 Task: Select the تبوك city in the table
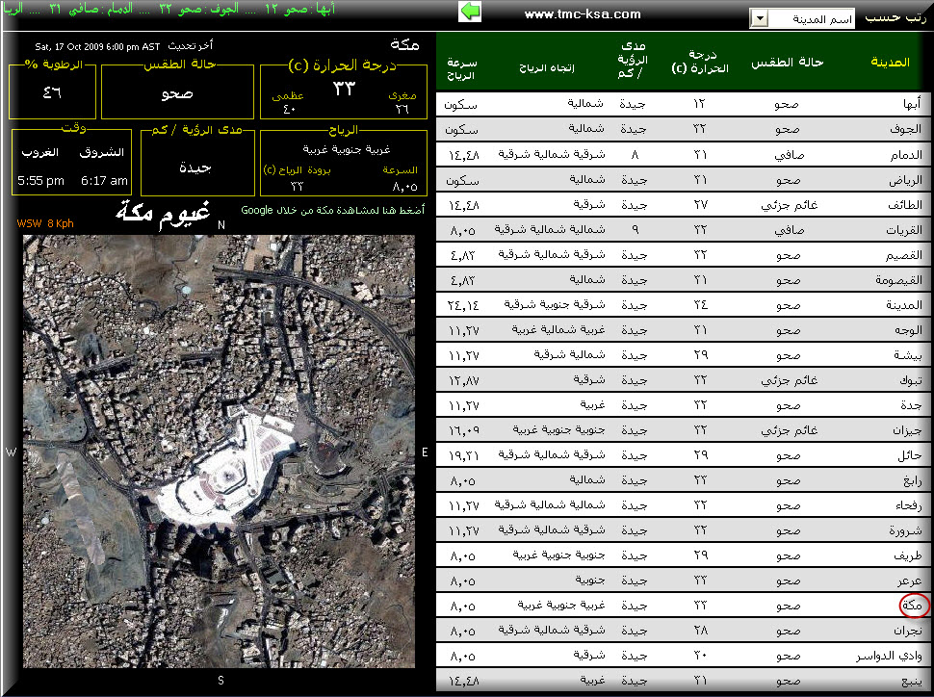tap(910, 380)
